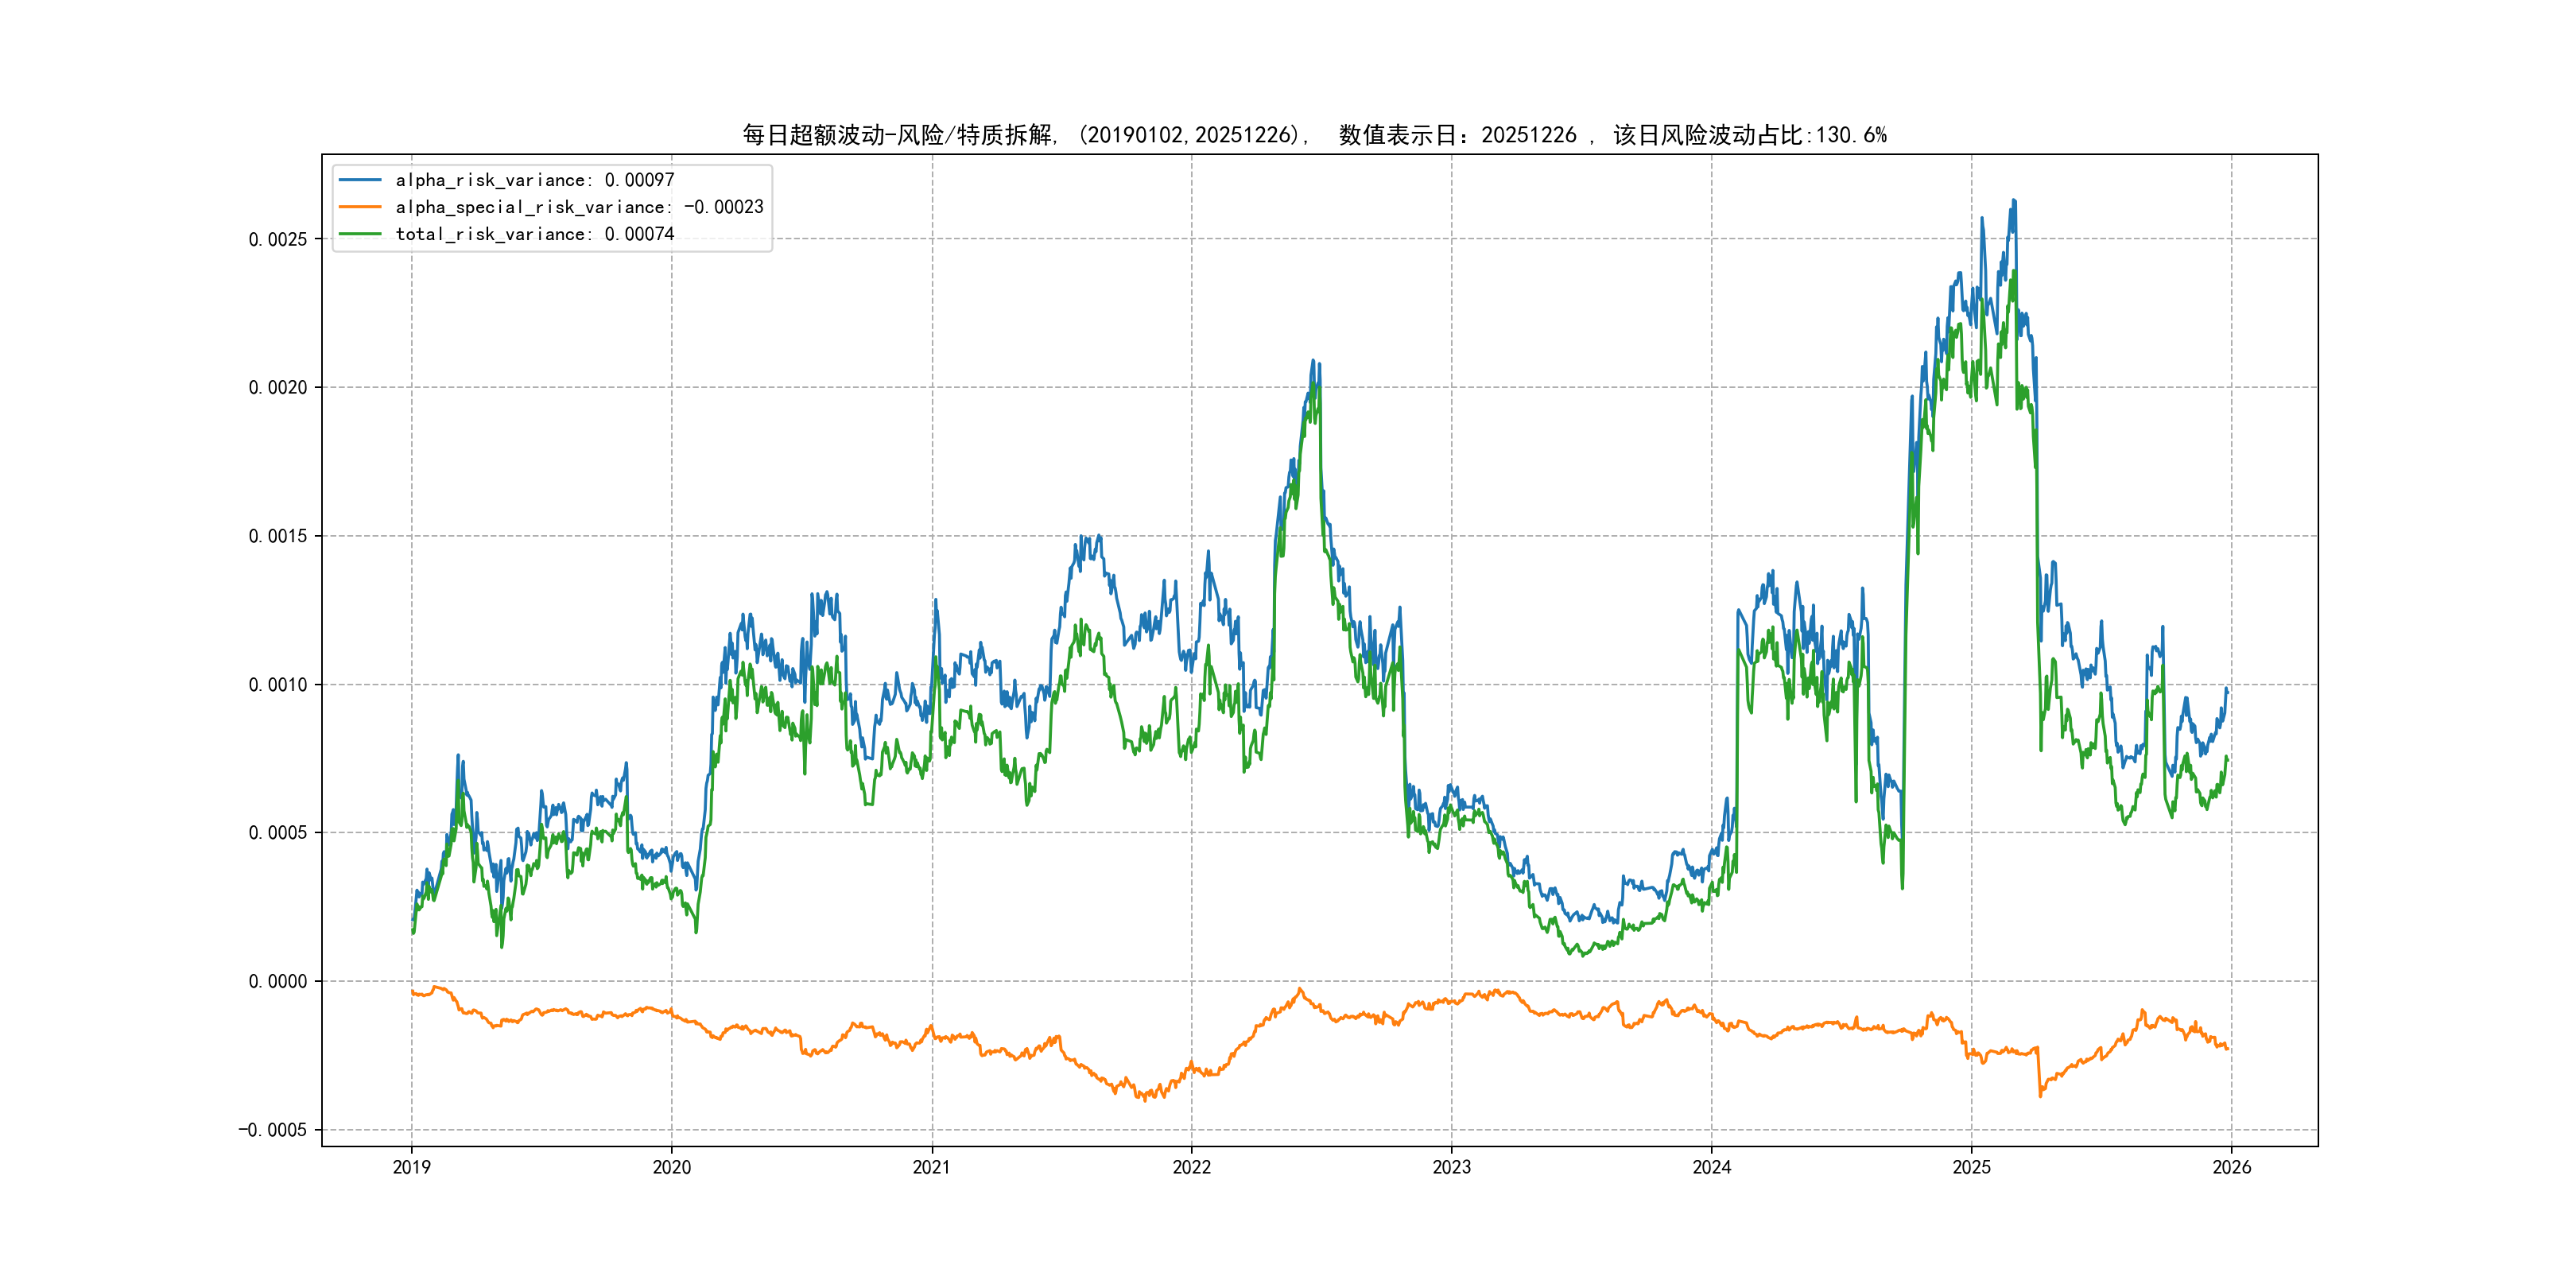The width and height of the screenshot is (2576, 1288).
Task: Click the 2024 x-axis tick label
Action: (1711, 1167)
